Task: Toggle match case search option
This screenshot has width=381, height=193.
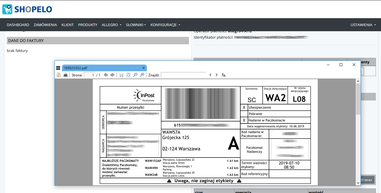Action: coord(224,75)
